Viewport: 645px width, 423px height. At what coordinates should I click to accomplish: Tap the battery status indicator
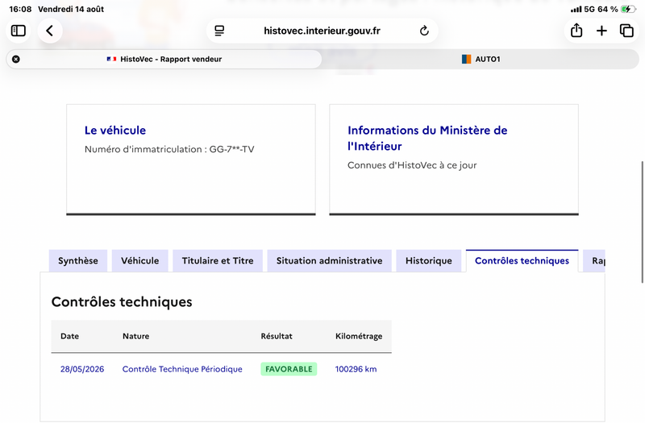pyautogui.click(x=628, y=9)
